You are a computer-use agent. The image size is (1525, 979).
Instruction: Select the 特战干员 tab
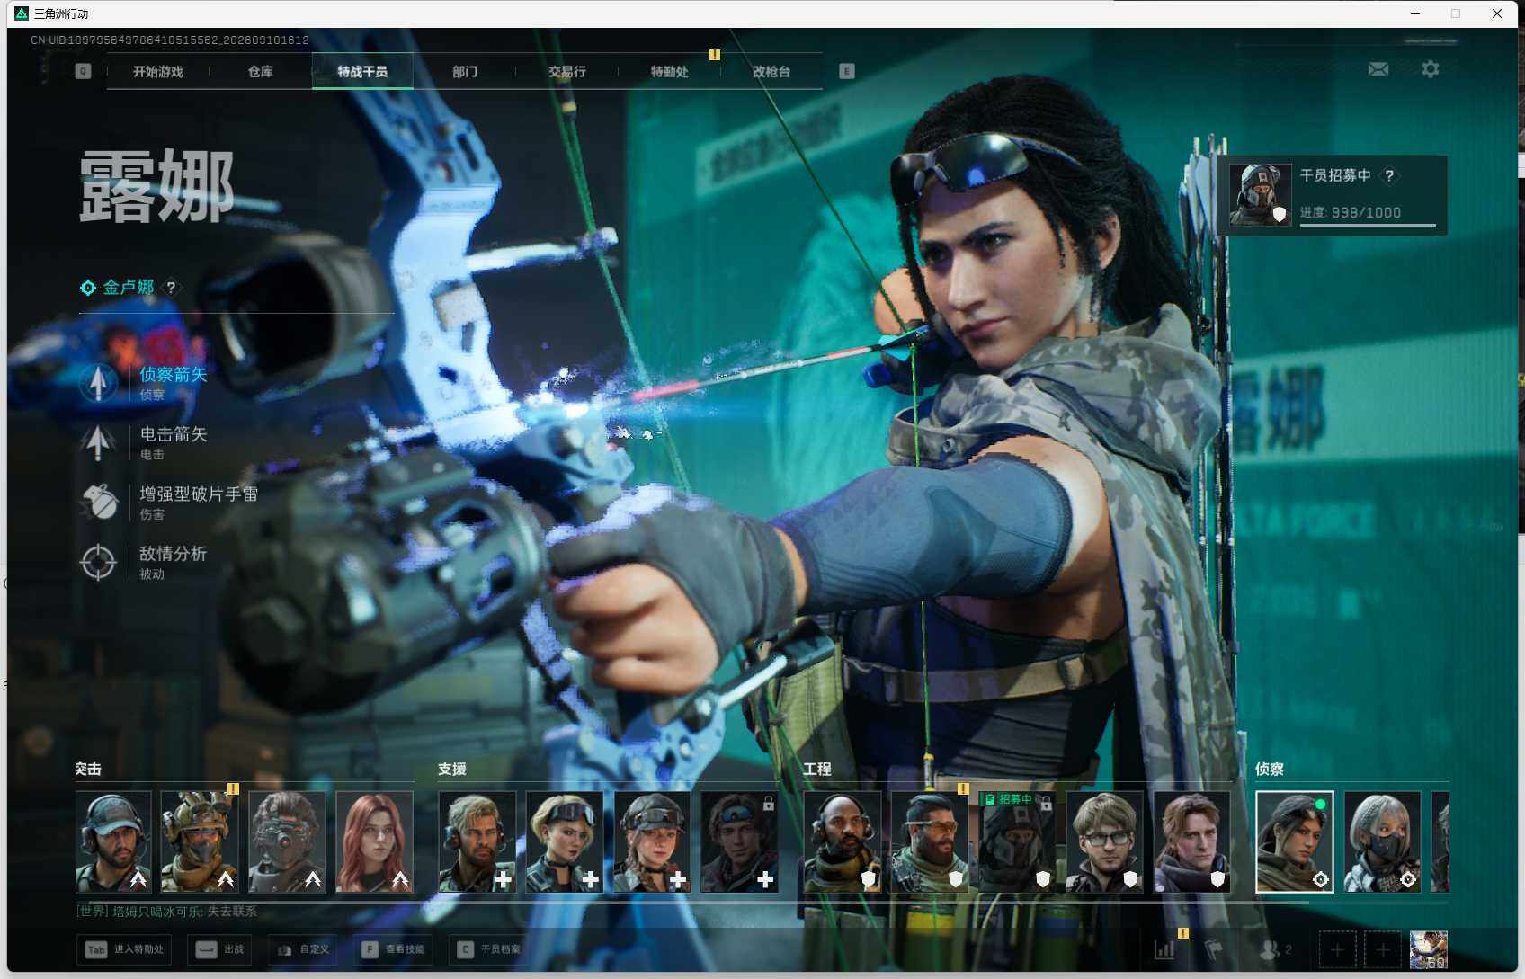click(x=362, y=72)
